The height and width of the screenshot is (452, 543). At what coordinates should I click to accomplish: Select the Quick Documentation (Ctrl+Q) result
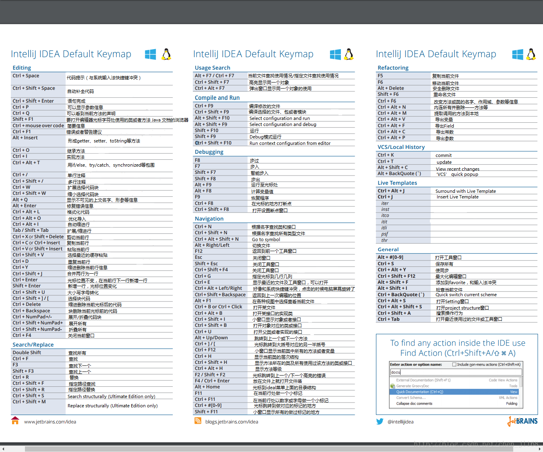click(454, 392)
